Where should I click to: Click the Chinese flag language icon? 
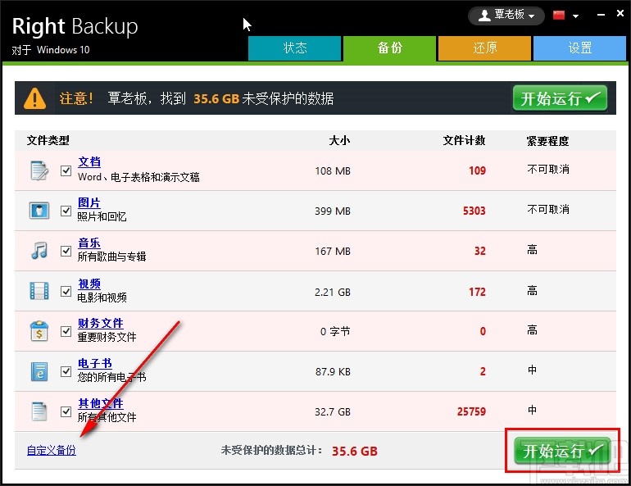click(x=559, y=16)
